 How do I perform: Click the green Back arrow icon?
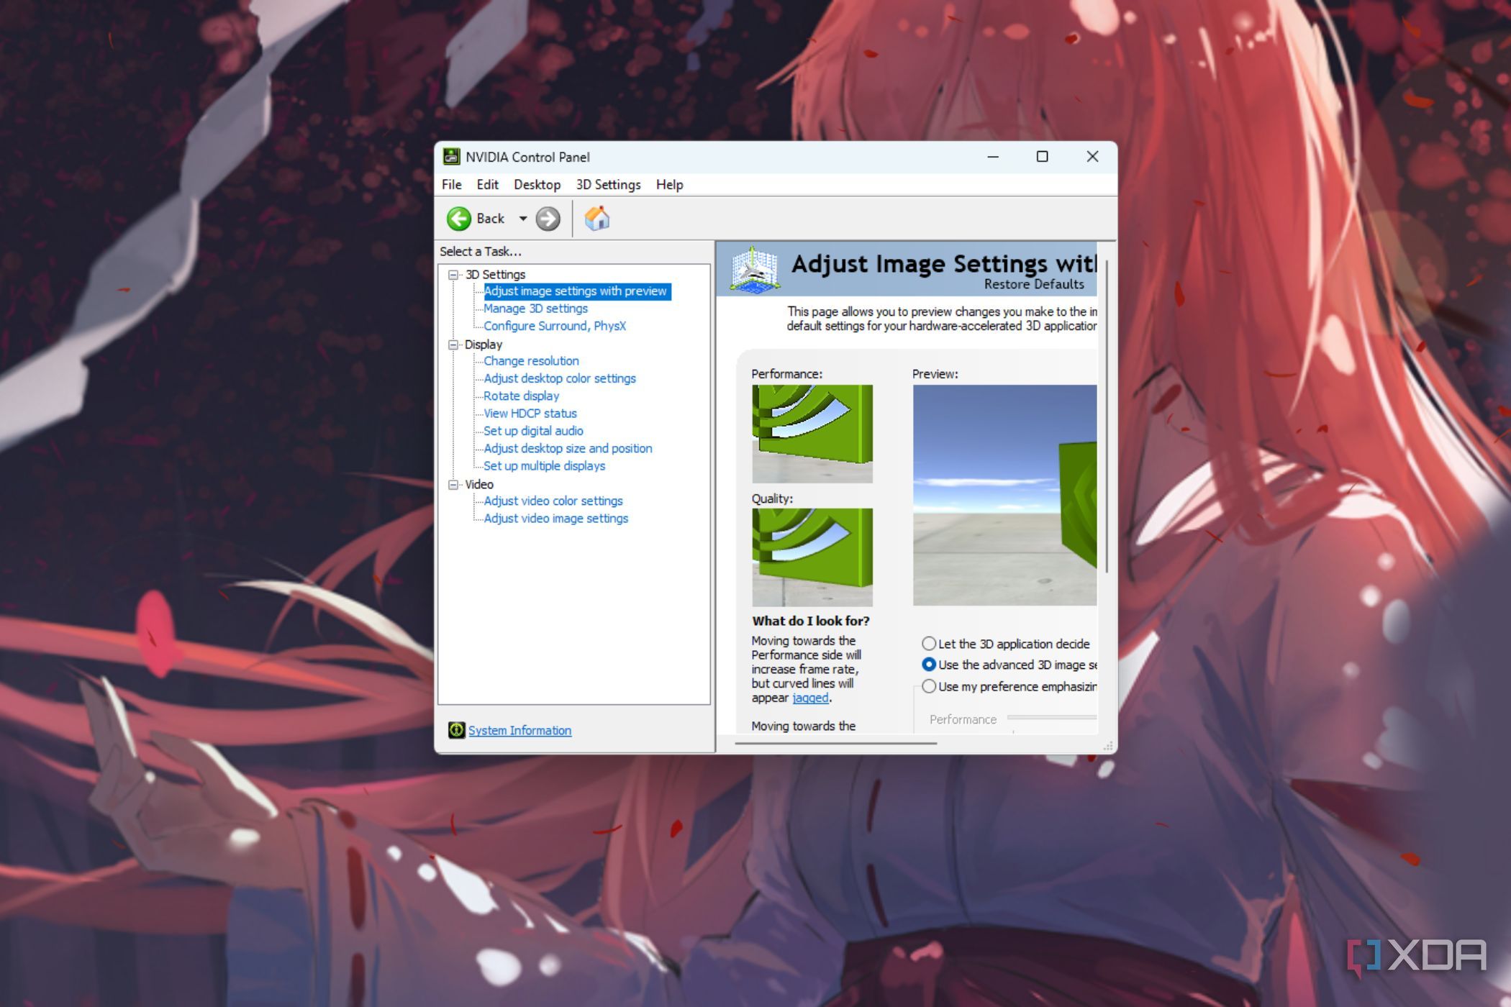459,219
